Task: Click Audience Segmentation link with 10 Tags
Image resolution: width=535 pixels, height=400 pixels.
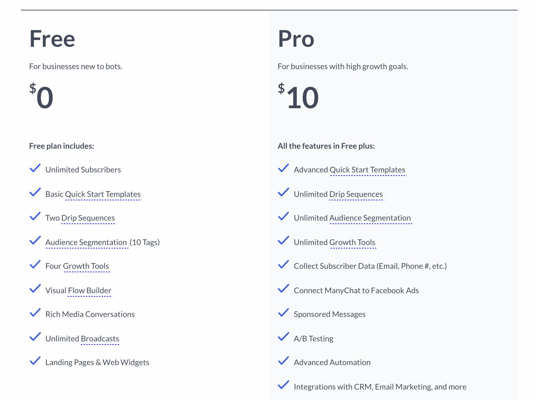Action: coord(86,243)
